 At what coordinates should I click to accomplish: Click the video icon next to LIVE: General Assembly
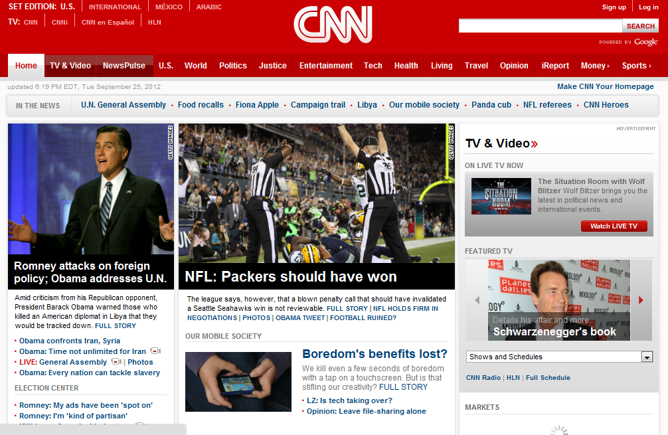116,362
